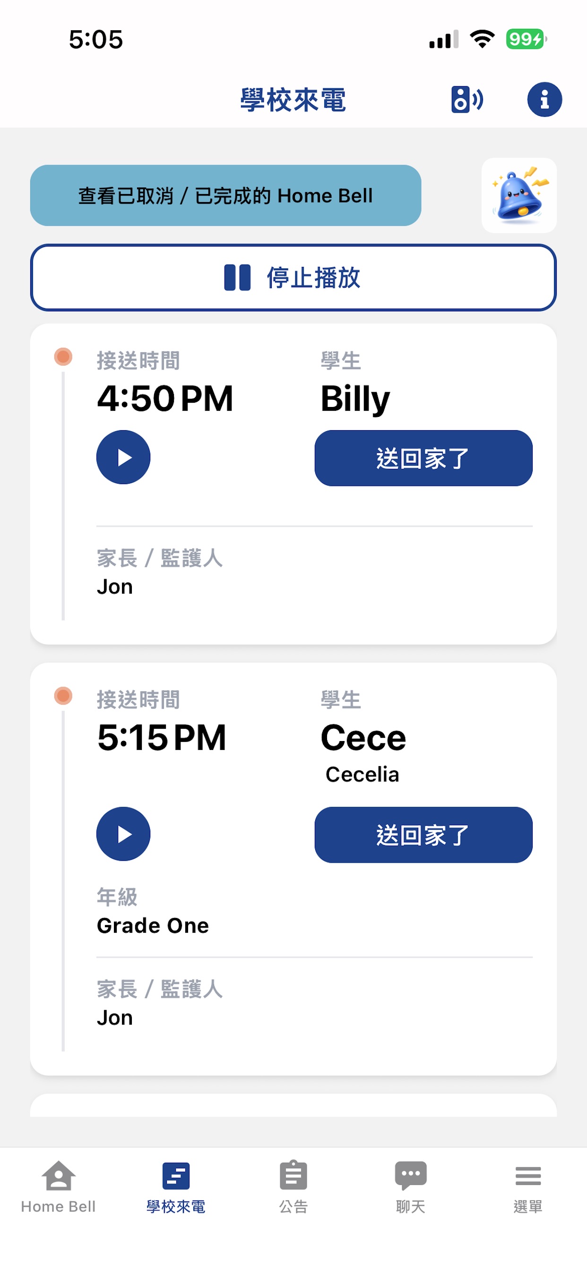Tap the orange status dot beside 5:15 PM
587x1272 pixels.
[63, 696]
